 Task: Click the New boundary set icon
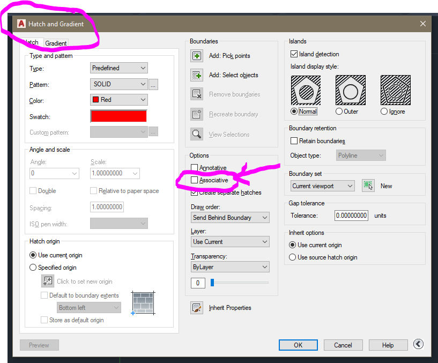click(368, 186)
